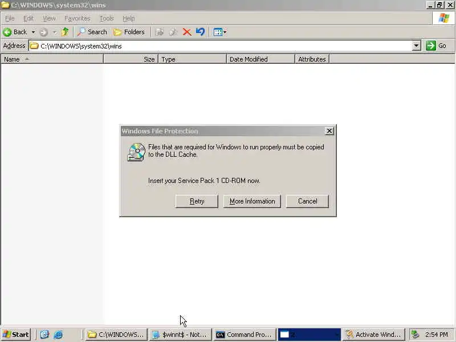456x342 pixels.
Task: Click the system tray network icon
Action: (415, 335)
